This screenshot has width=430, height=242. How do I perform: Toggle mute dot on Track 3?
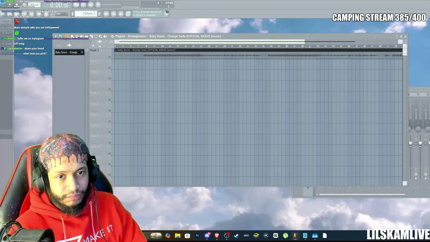(110, 79)
